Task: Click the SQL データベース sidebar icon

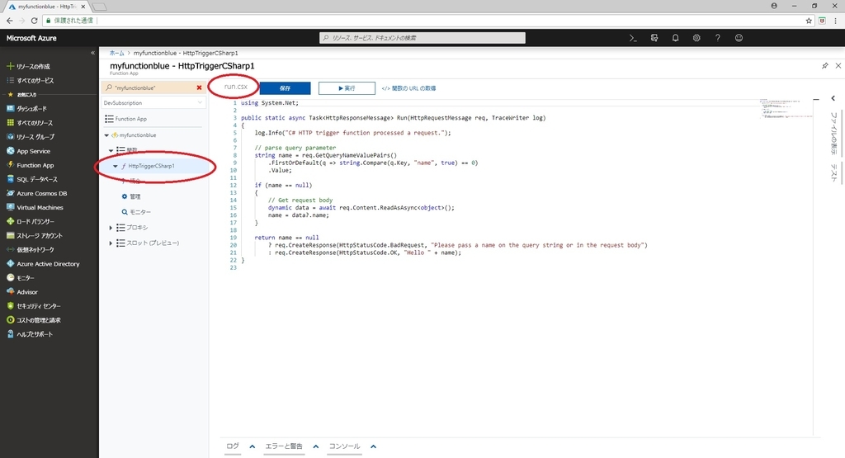Action: click(x=10, y=179)
